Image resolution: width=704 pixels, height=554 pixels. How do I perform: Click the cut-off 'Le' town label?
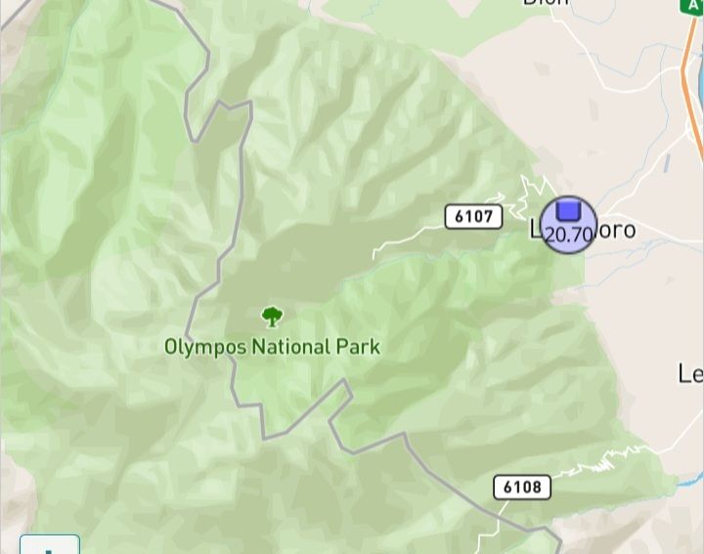tap(690, 373)
